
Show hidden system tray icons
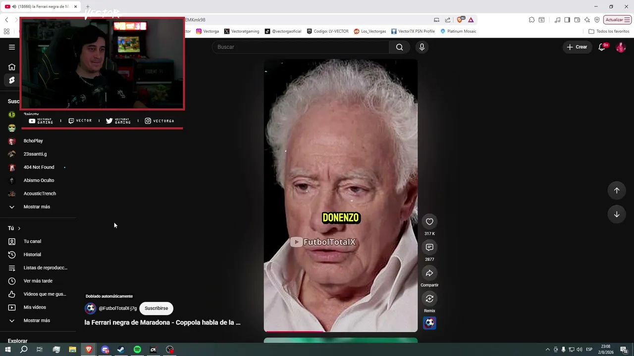[x=547, y=350]
